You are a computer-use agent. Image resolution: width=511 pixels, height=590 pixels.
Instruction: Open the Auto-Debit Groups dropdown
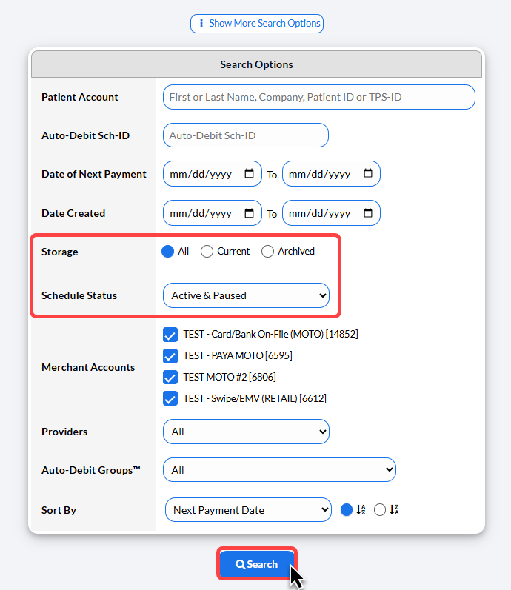tap(279, 470)
